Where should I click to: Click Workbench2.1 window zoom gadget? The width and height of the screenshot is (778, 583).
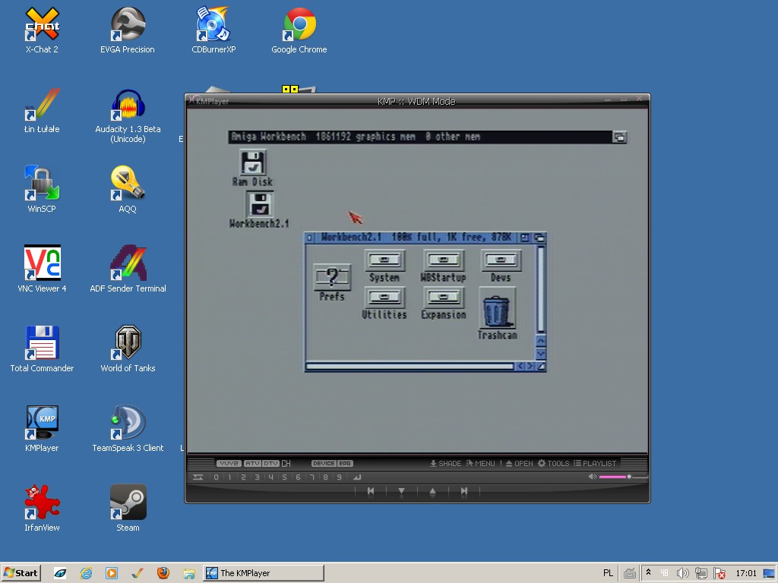524,238
